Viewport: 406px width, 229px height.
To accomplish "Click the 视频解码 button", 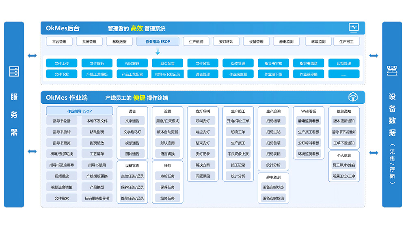I will tap(132, 63).
